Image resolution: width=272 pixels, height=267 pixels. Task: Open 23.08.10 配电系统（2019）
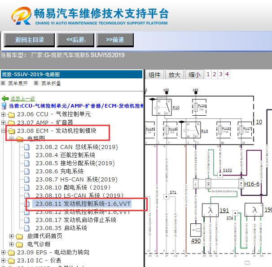coord(73,187)
